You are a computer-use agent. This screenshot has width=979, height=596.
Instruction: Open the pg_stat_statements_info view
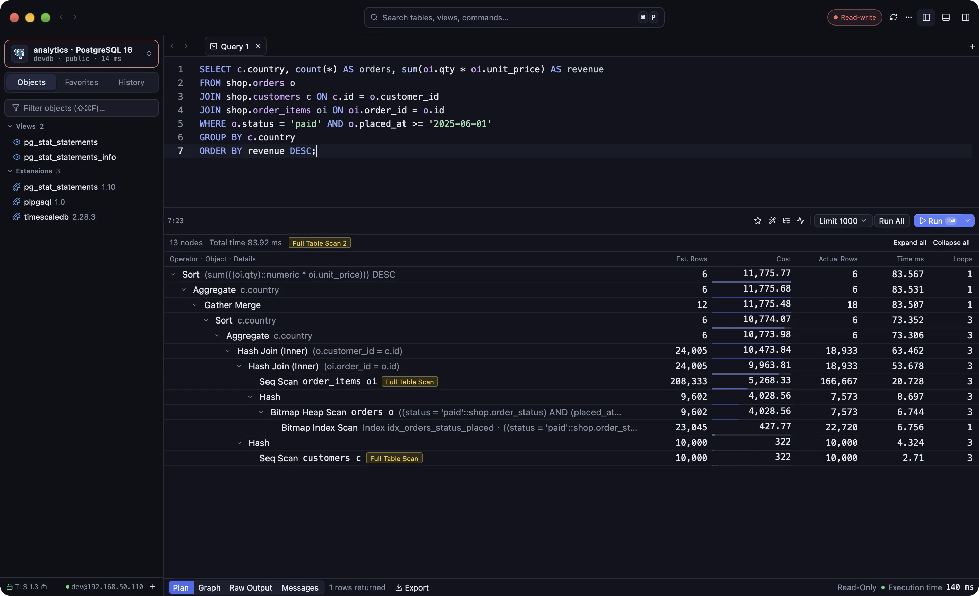coord(70,157)
